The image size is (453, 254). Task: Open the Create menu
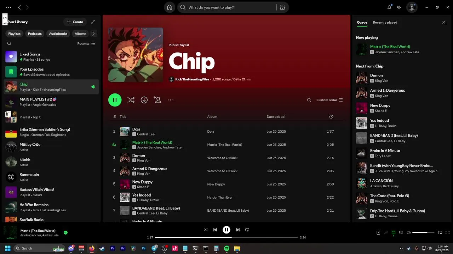click(75, 22)
